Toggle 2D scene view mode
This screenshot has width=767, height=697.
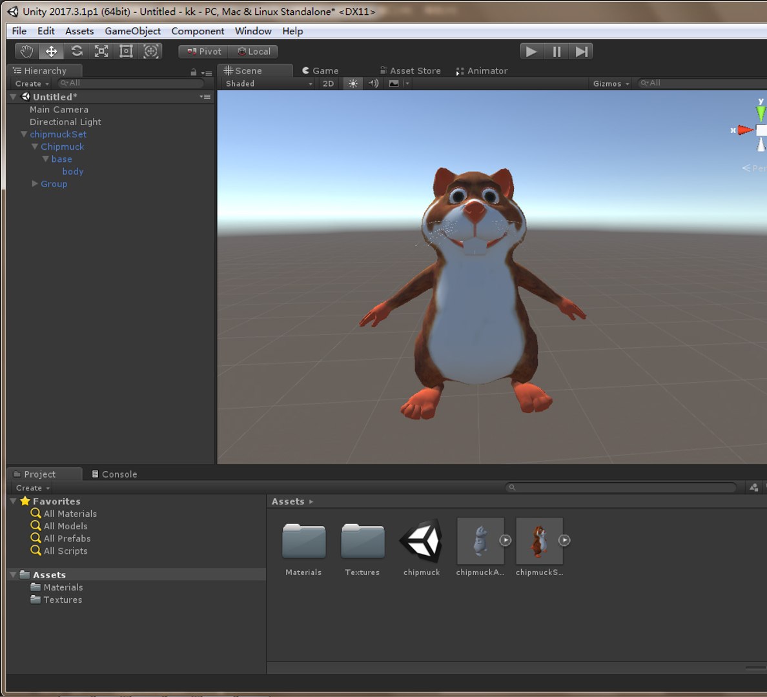[x=328, y=84]
